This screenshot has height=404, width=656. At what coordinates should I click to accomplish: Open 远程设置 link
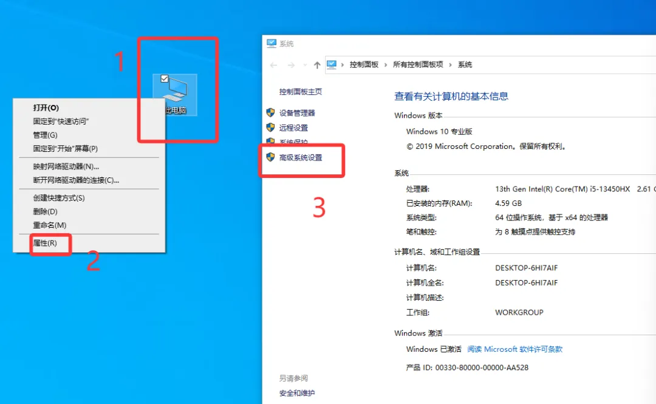point(293,128)
